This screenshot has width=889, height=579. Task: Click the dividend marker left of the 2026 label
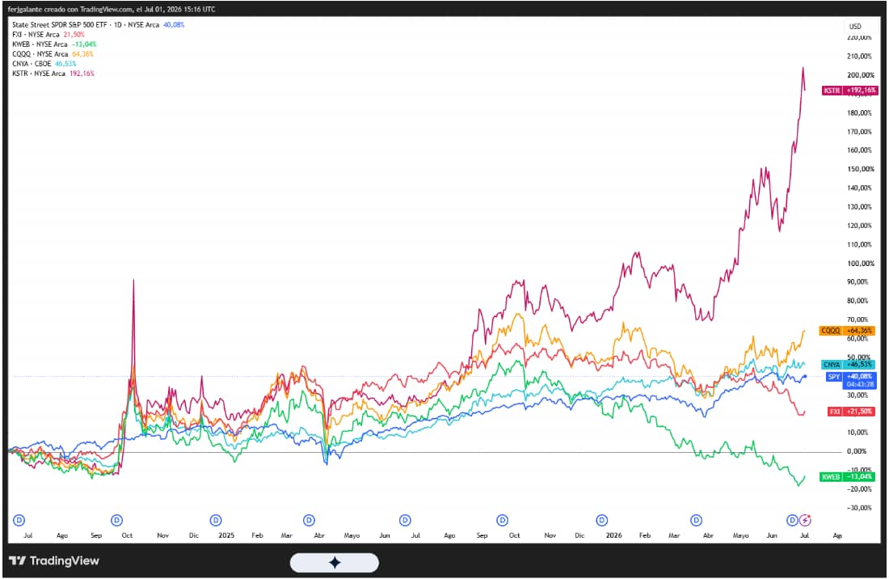602,520
